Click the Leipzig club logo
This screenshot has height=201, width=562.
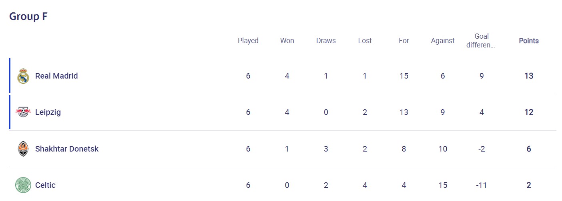pyautogui.click(x=23, y=112)
